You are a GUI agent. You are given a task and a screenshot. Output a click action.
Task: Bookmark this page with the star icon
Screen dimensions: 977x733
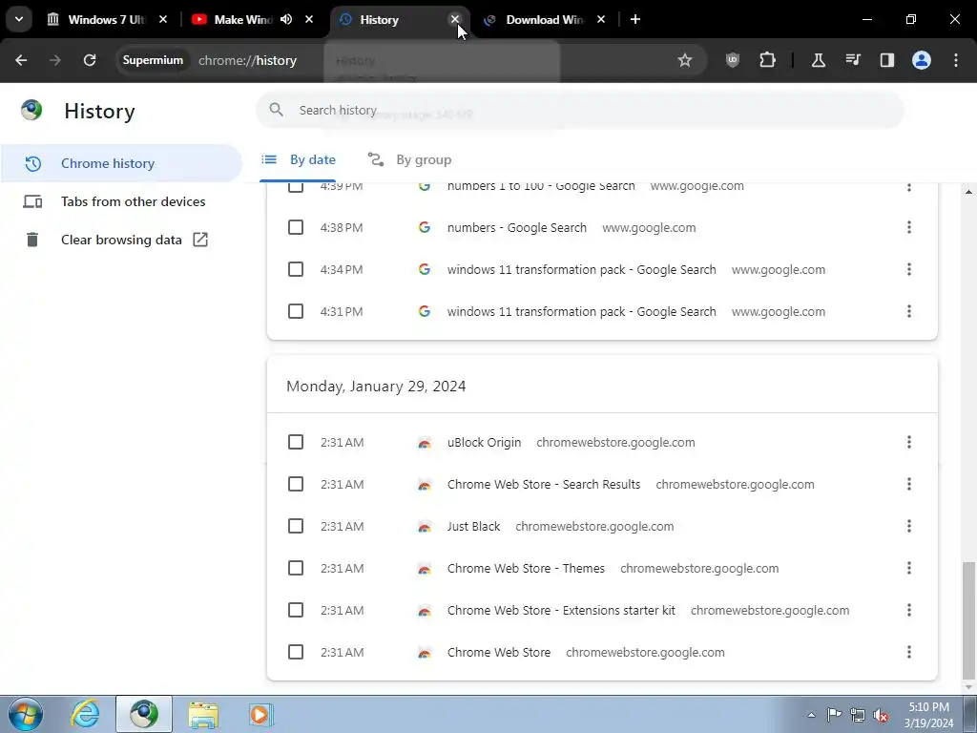(685, 60)
